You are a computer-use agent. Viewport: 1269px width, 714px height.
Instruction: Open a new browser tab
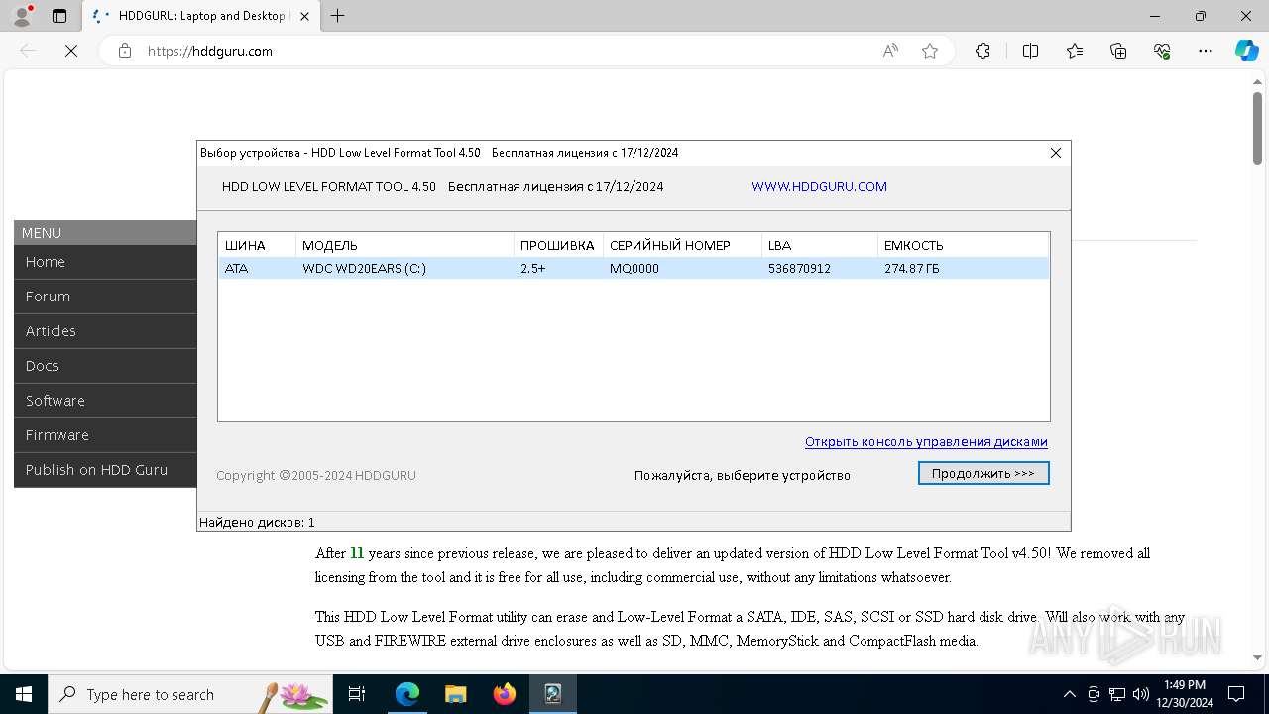[338, 16]
